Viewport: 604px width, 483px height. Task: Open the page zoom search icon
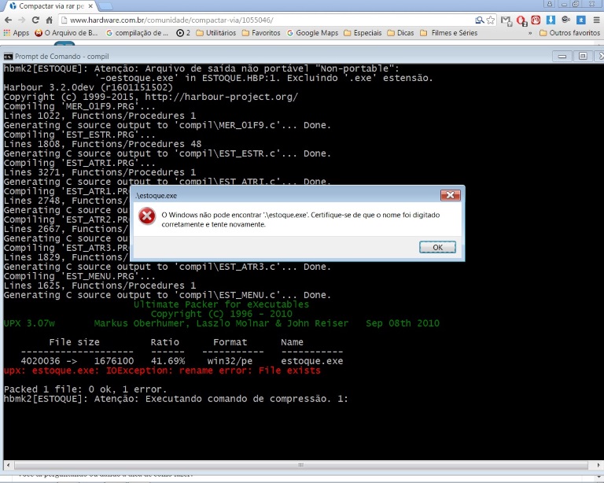tap(479, 20)
